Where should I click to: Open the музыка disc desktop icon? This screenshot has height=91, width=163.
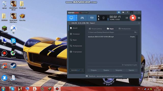(13, 54)
